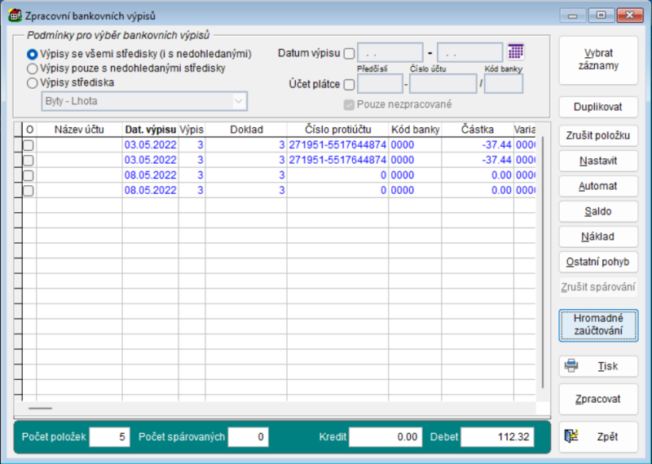Click the Číslo účtu input field
Image resolution: width=652 pixels, height=464 pixels.
coord(443,84)
